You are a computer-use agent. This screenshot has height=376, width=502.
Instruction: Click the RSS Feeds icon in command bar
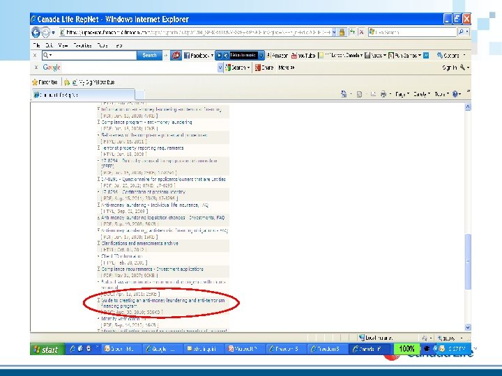pyautogui.click(x=359, y=94)
